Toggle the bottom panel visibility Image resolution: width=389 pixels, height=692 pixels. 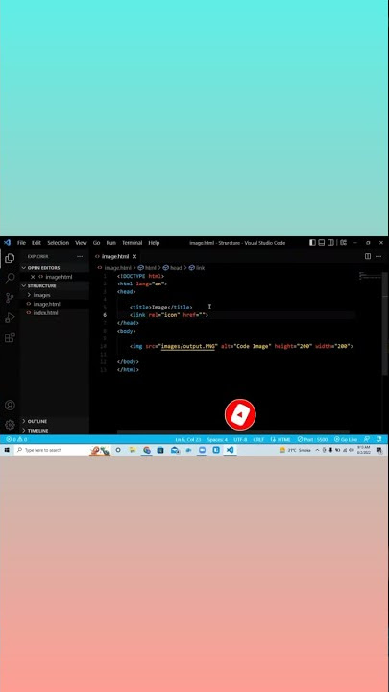point(322,243)
